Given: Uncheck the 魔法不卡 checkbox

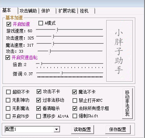Looking at the screenshot, I should [x=74, y=92].
